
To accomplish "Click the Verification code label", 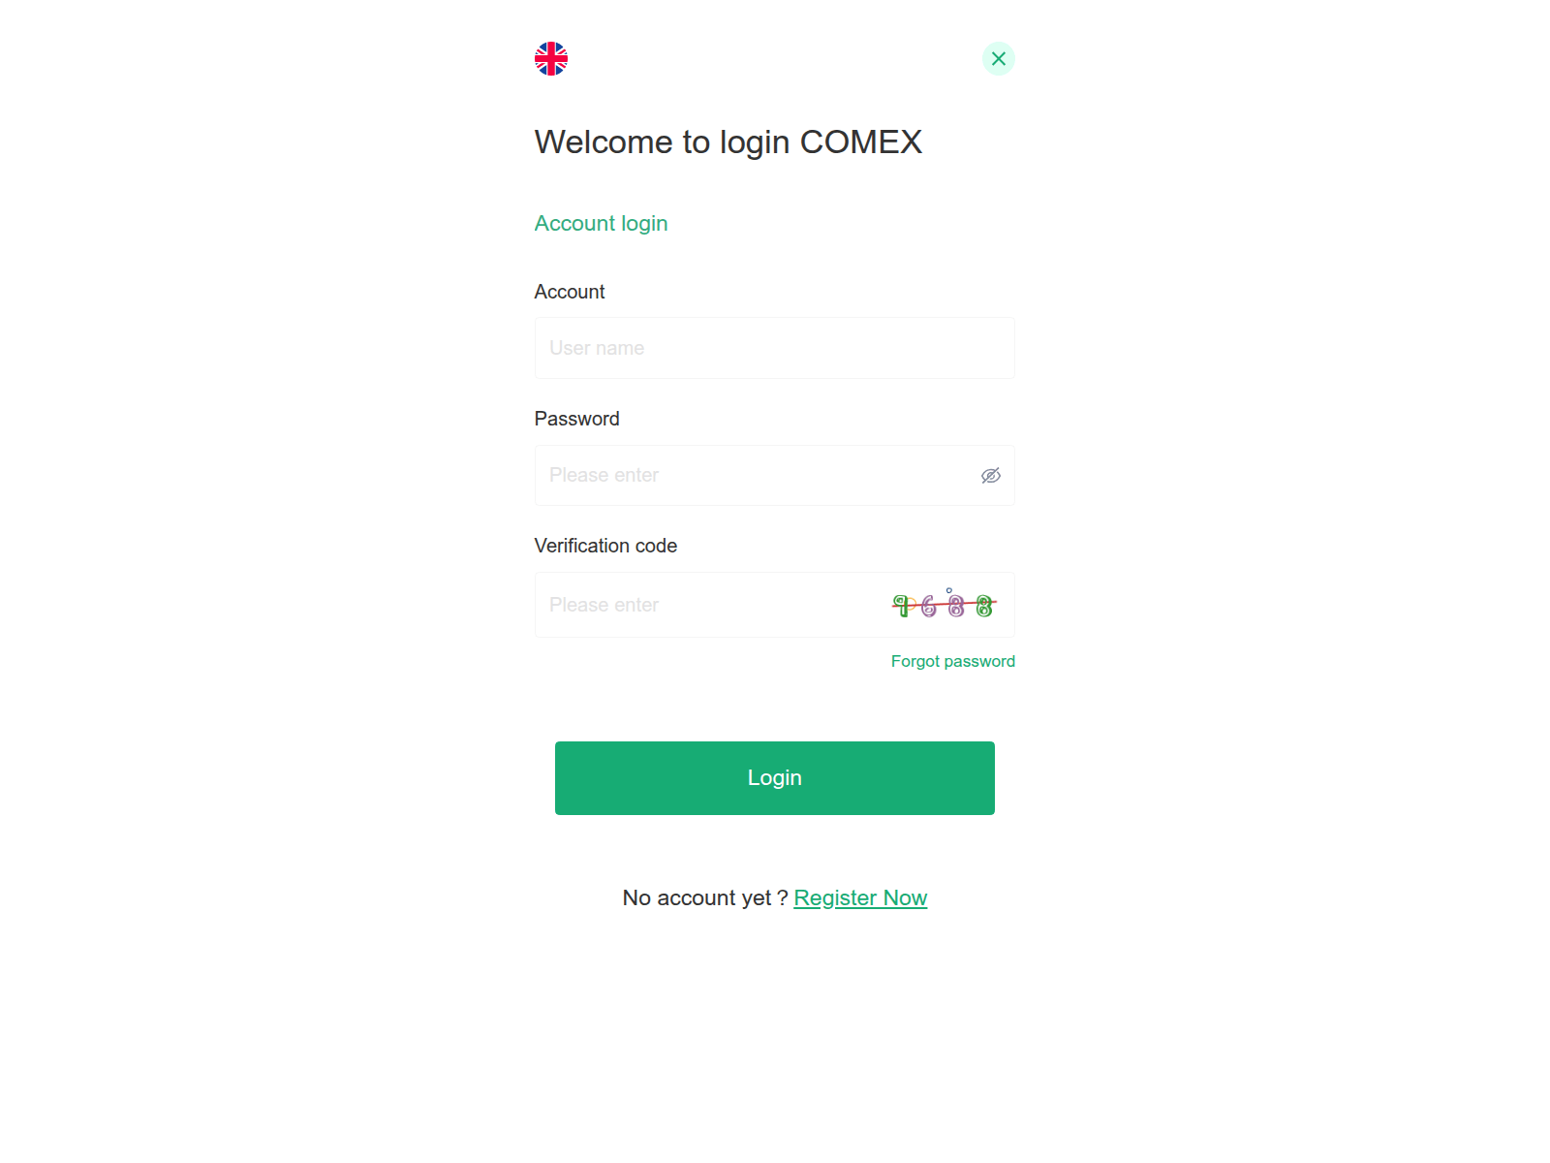I will (x=606, y=546).
